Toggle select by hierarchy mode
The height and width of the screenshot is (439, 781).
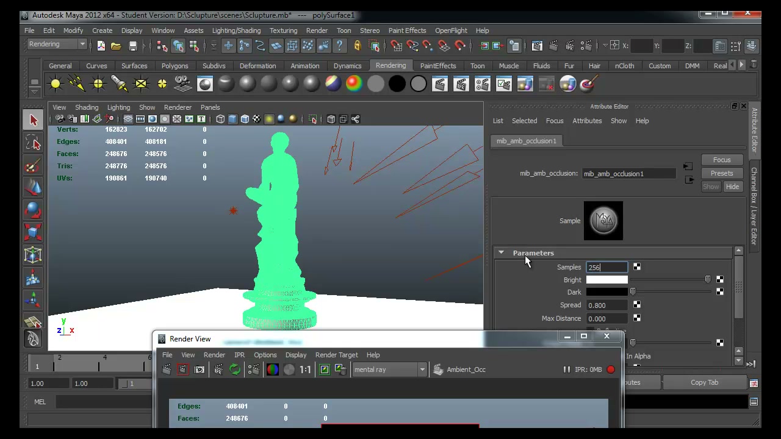pos(162,46)
